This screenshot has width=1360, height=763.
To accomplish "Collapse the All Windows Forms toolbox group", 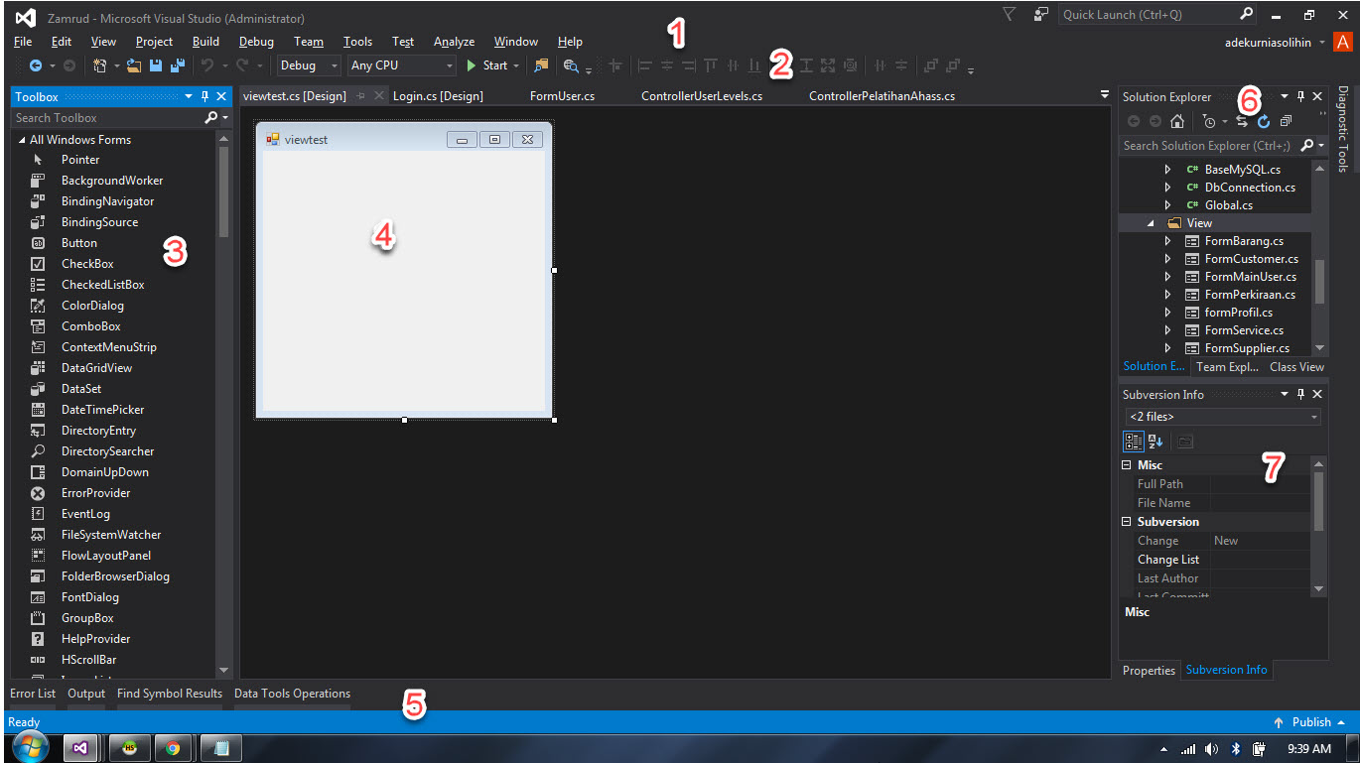I will pos(22,140).
